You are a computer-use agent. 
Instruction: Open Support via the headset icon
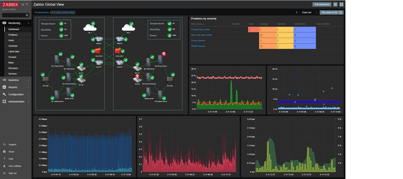(4, 145)
